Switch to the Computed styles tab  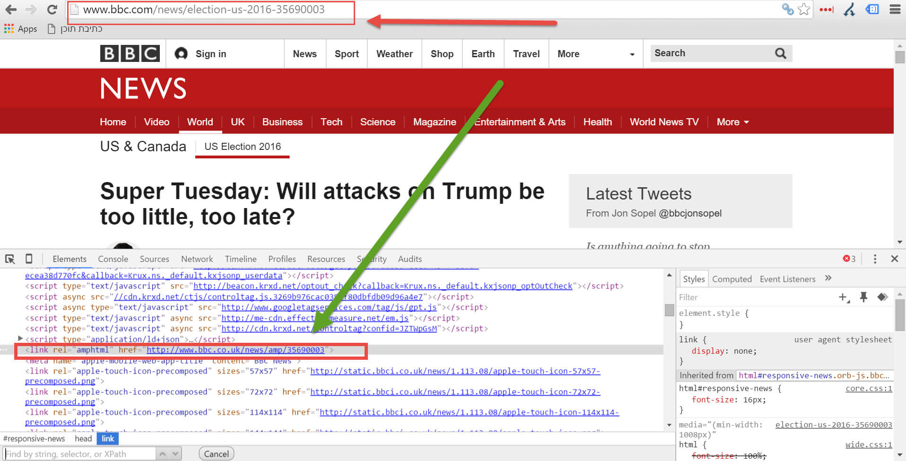pos(732,279)
